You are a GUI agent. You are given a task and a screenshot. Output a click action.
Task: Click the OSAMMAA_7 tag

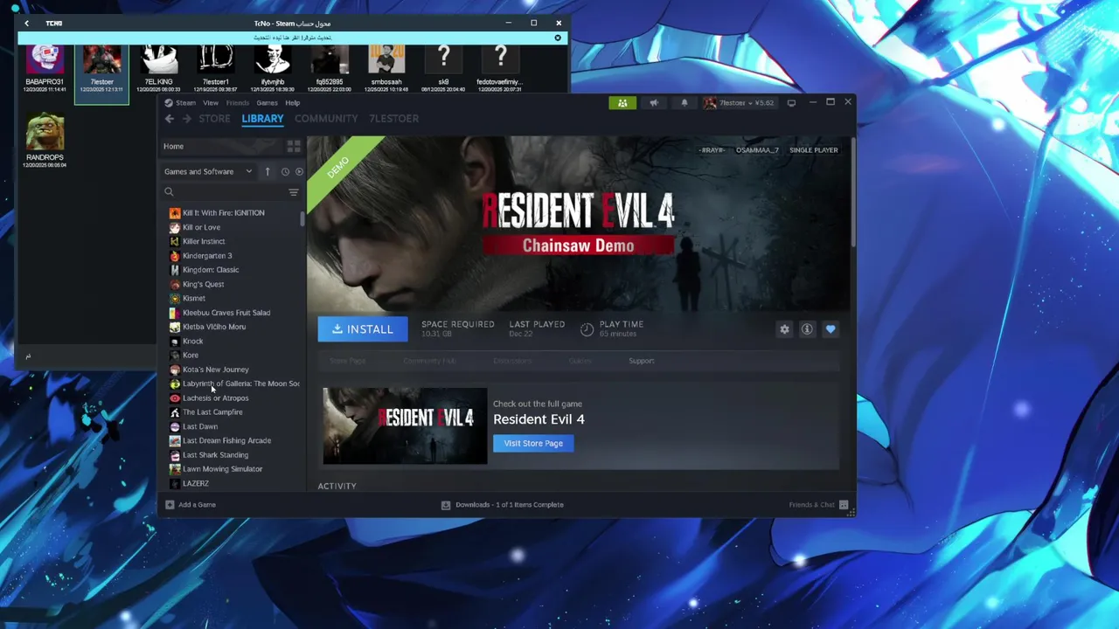(757, 150)
